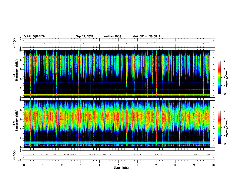Screen dimensions: 240x185
Task: Select the "start UT = 20:50: 1" text
Action: coord(146,36)
